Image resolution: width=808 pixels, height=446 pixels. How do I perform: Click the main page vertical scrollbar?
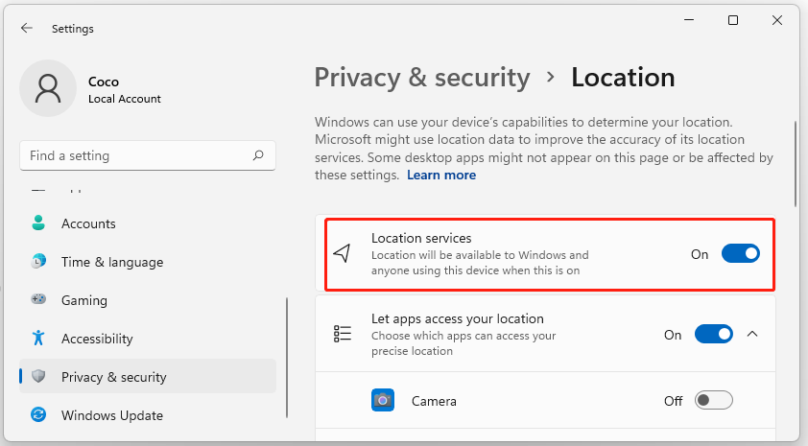(x=796, y=164)
